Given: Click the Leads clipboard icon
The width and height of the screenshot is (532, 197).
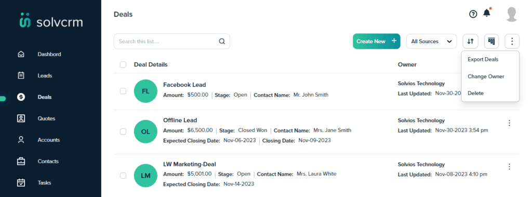Looking at the screenshot, I should [21, 75].
